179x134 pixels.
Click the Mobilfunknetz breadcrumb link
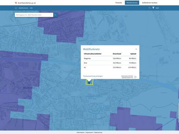pyautogui.click(x=24, y=8)
